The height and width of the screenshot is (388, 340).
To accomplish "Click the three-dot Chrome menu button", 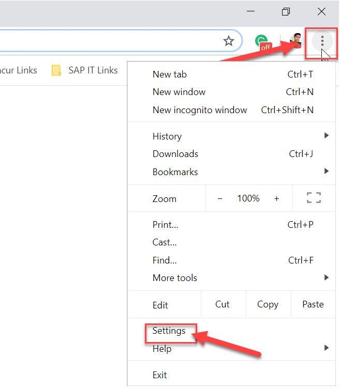I will [x=322, y=41].
